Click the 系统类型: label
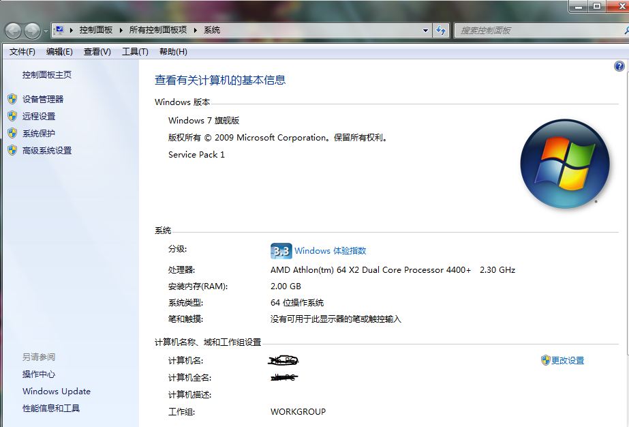This screenshot has height=427, width=629. (186, 303)
